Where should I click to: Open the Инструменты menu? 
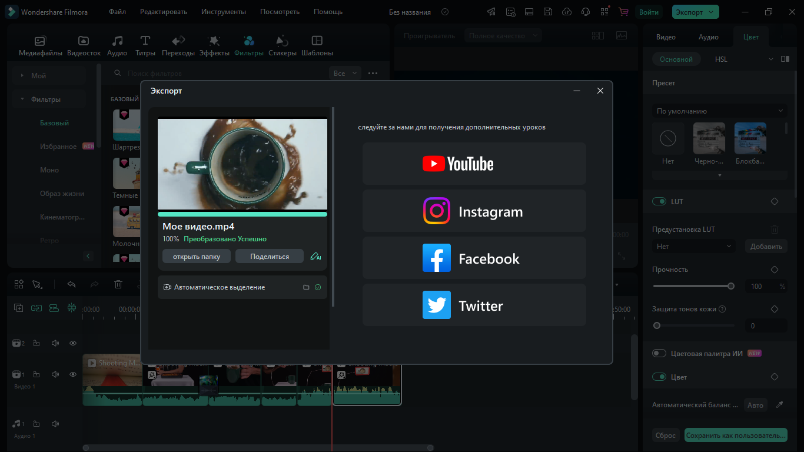[223, 12]
